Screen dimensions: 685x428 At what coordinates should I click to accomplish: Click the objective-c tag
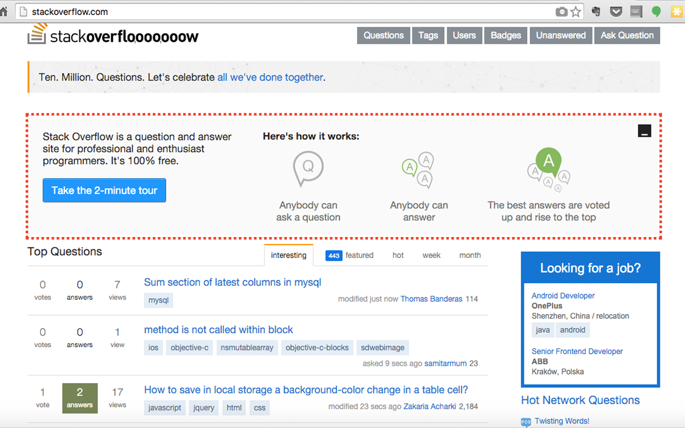coord(189,348)
